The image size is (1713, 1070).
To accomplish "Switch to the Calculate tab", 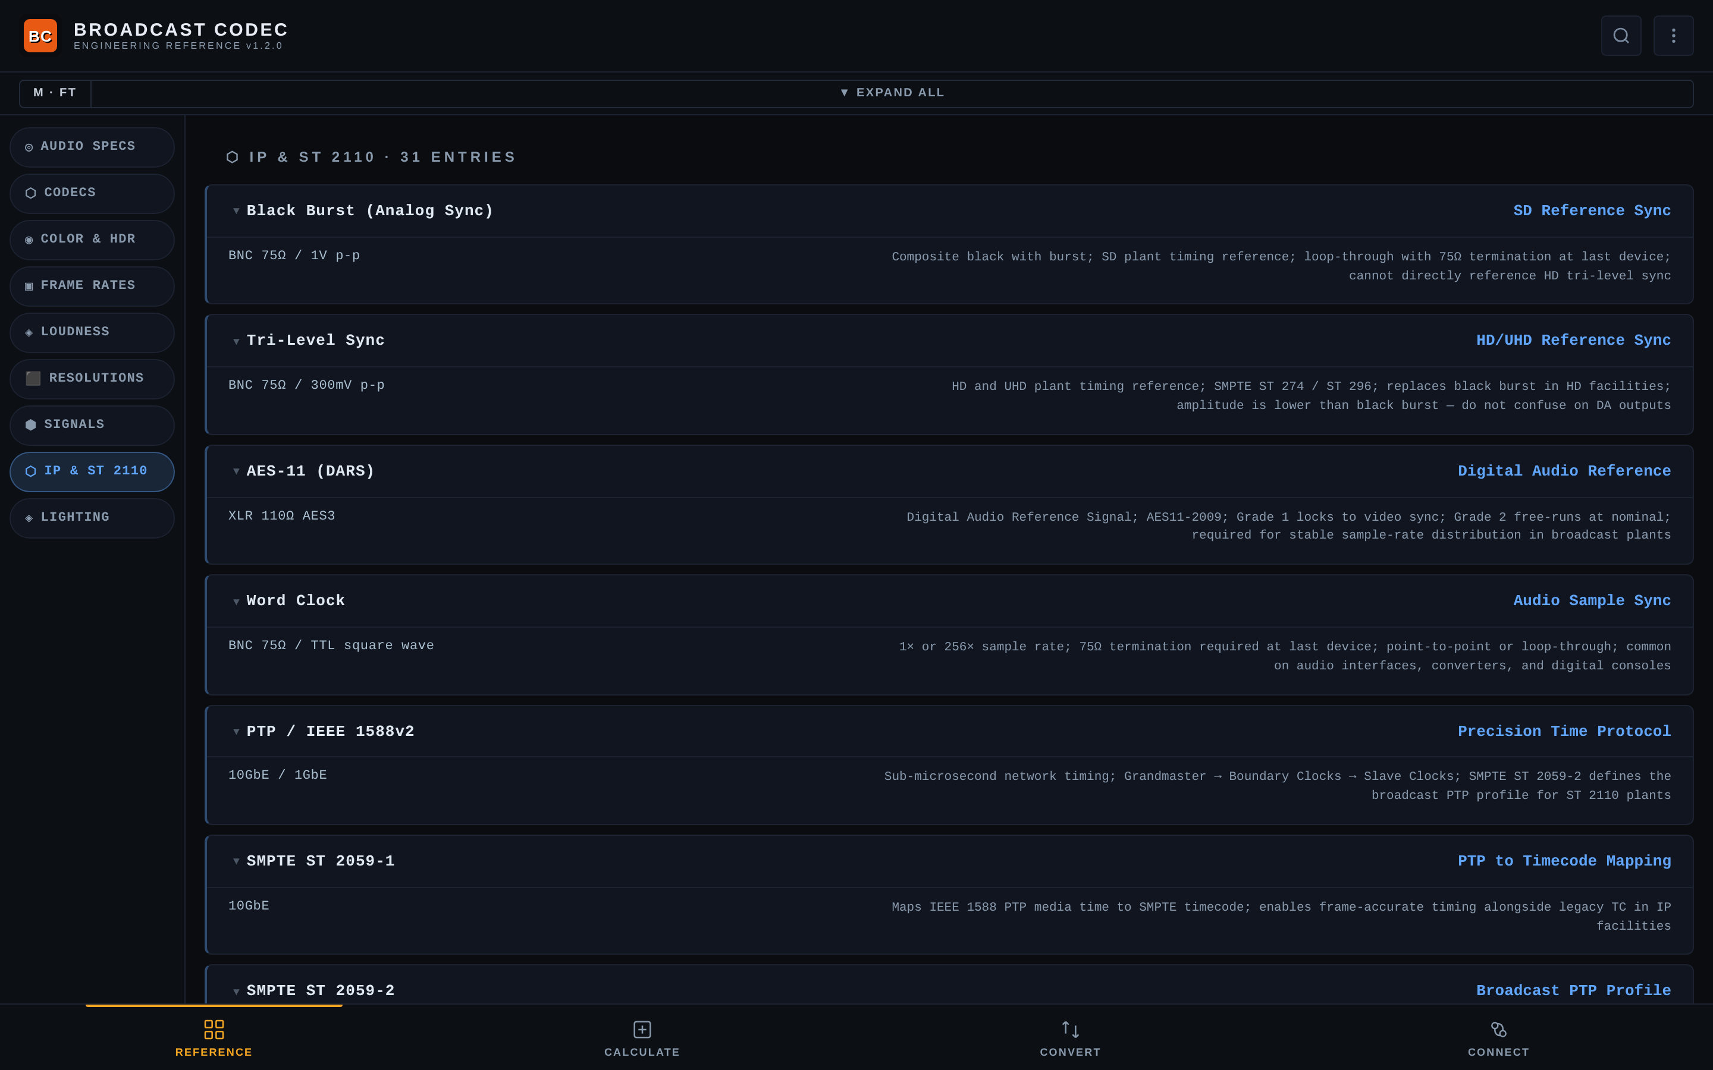I will click(x=642, y=1037).
